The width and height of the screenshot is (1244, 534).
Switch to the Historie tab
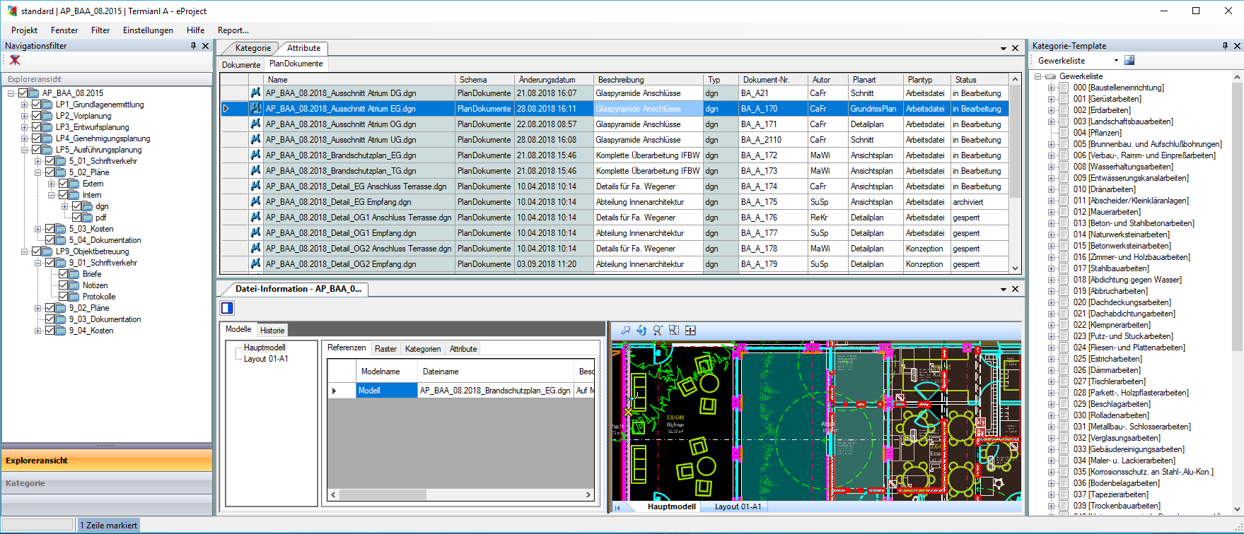point(272,330)
